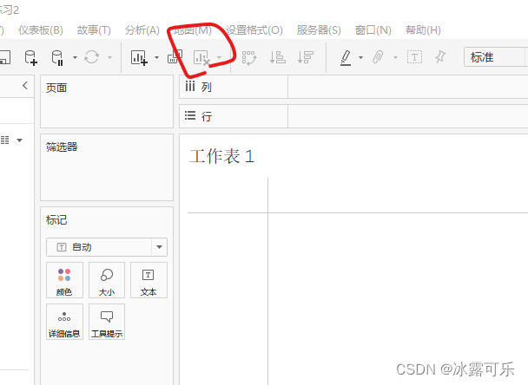Click the 标记 marks card heading
Viewport: 528px width, 385px height.
pos(56,220)
